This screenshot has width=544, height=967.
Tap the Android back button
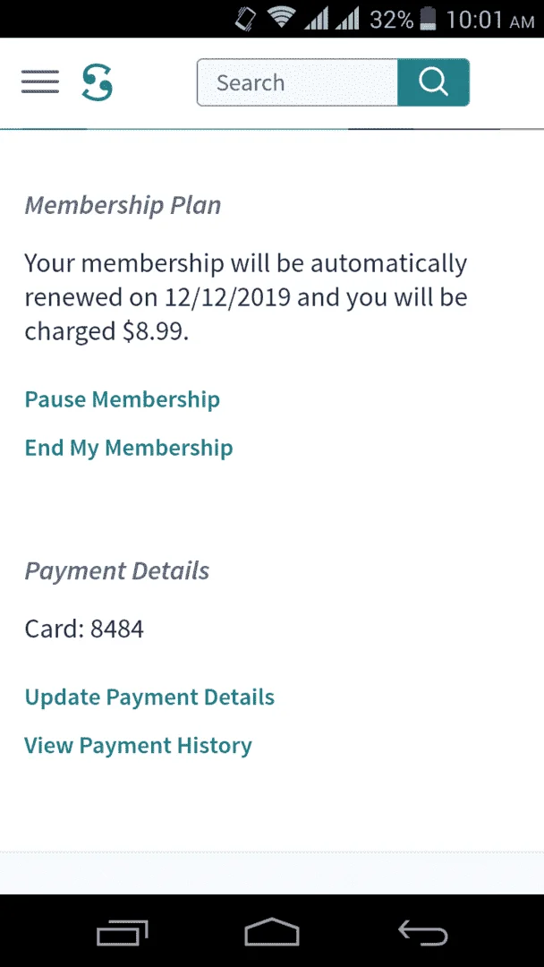(422, 932)
